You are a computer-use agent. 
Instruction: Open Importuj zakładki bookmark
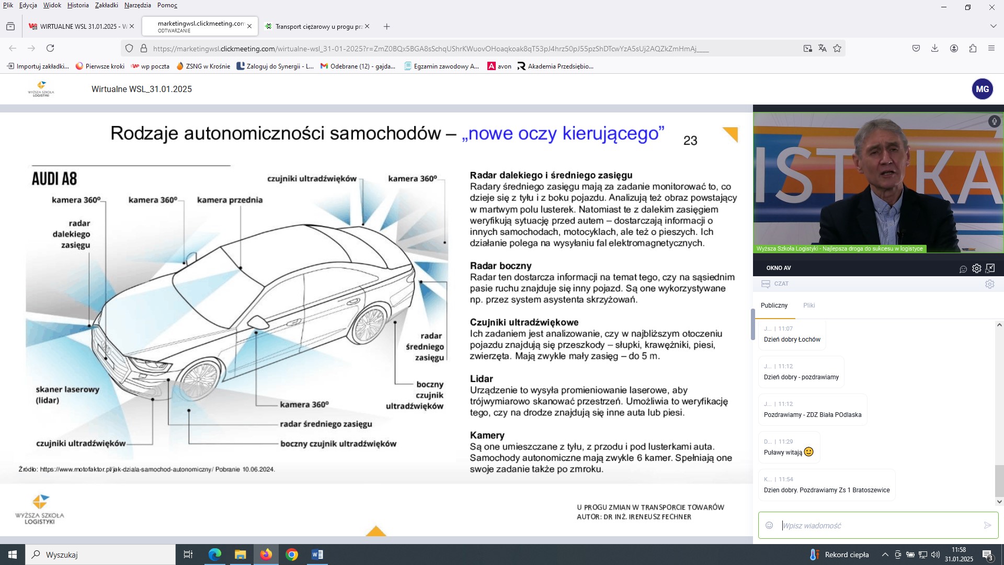tap(38, 66)
